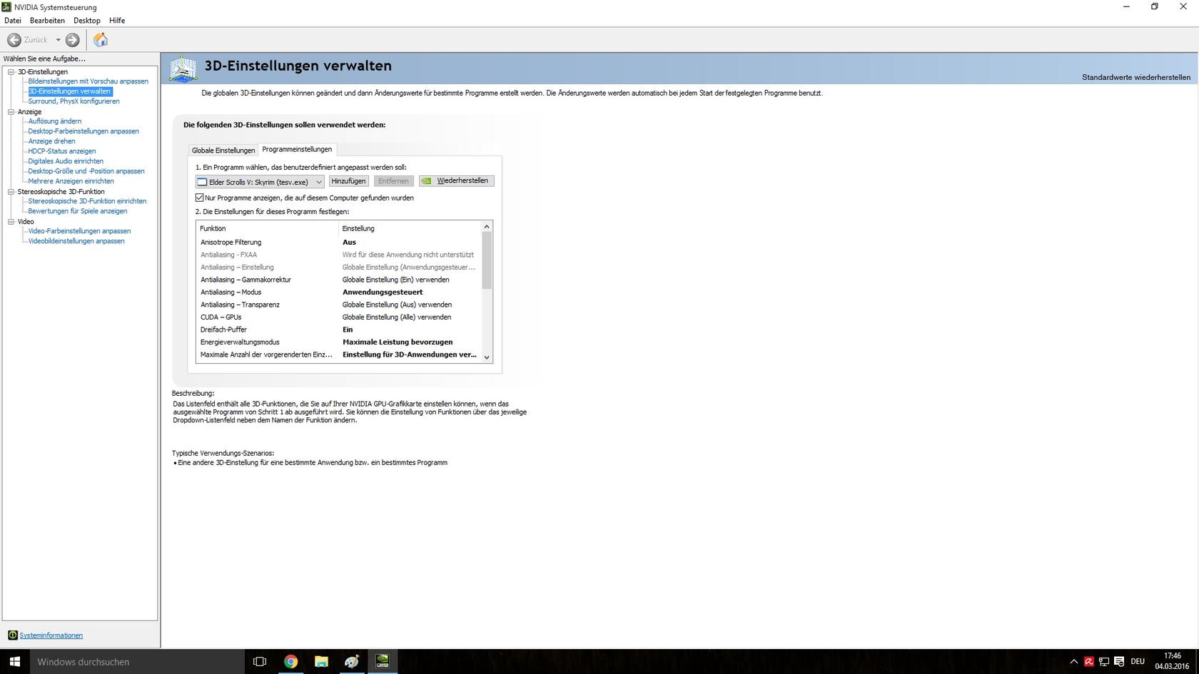Open File Explorer from the taskbar

(321, 662)
